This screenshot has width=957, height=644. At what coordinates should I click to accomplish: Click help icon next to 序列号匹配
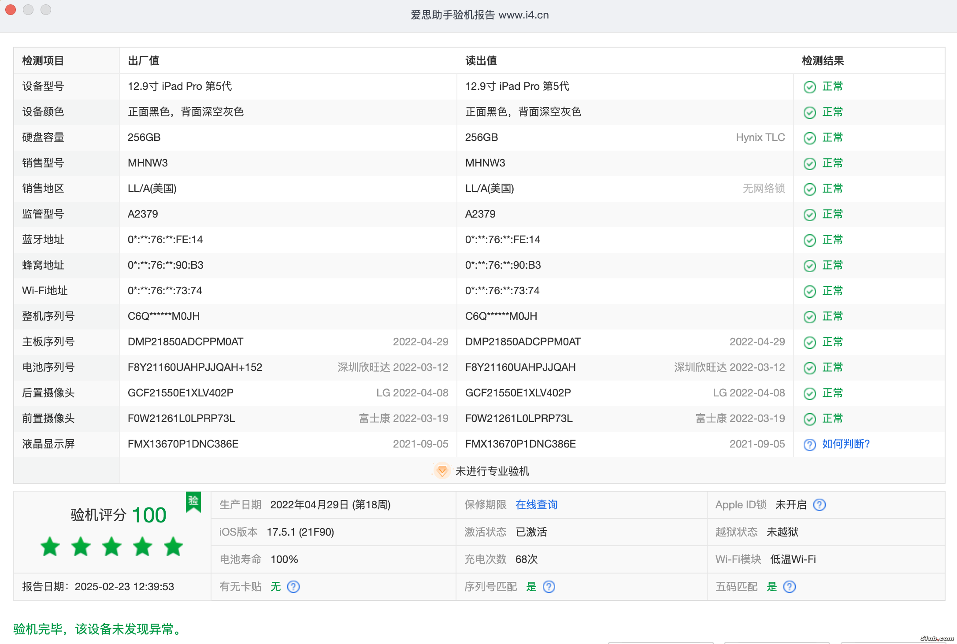point(549,587)
